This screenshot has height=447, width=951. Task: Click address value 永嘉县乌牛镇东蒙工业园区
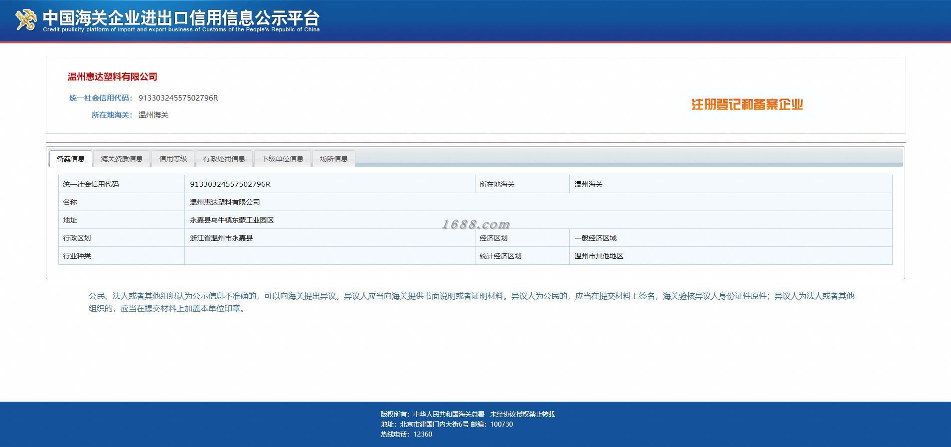pos(232,220)
